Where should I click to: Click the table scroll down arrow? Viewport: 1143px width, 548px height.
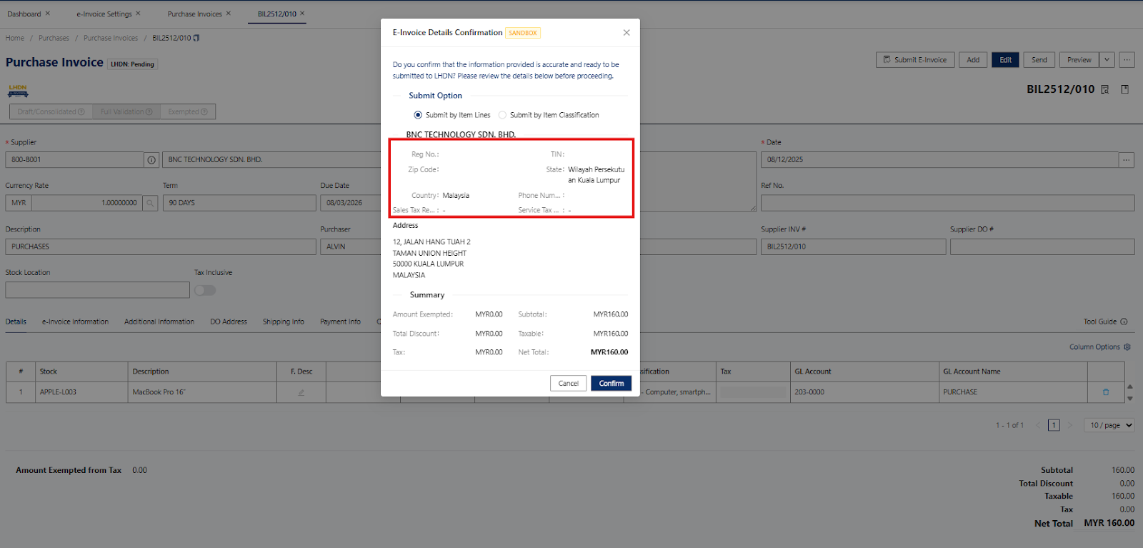tap(1130, 397)
